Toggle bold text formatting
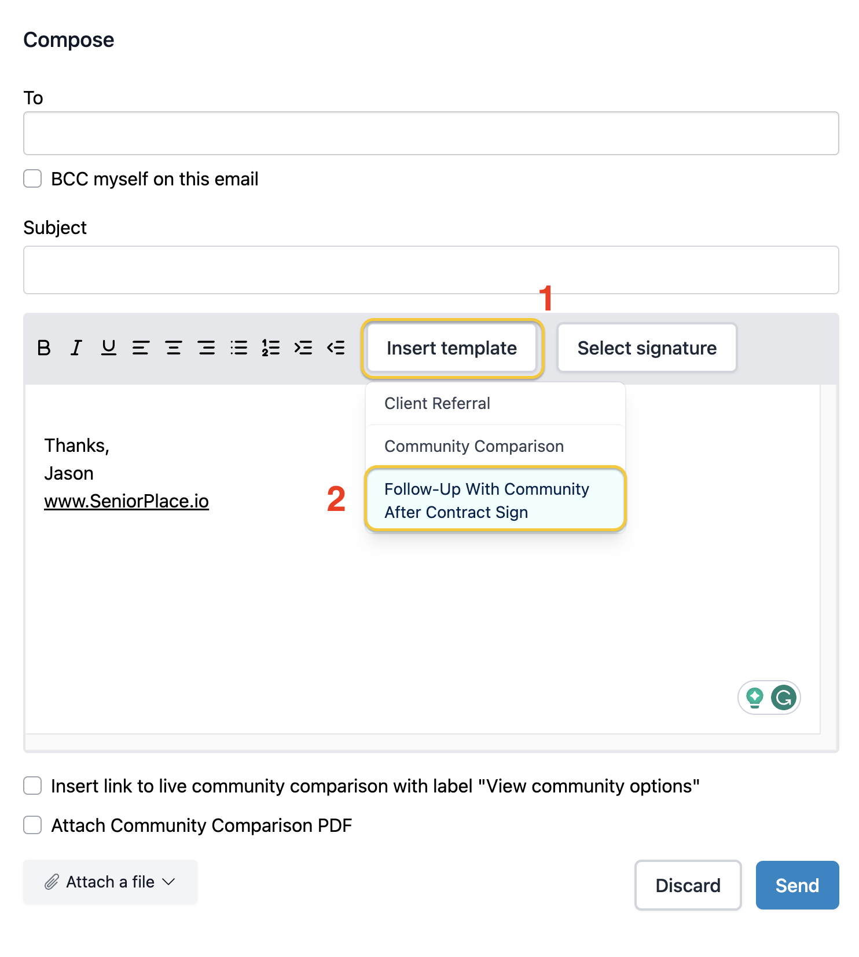The image size is (859, 957). coord(43,348)
